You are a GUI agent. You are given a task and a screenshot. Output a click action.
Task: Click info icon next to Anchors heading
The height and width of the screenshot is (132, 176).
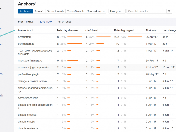[36, 3]
